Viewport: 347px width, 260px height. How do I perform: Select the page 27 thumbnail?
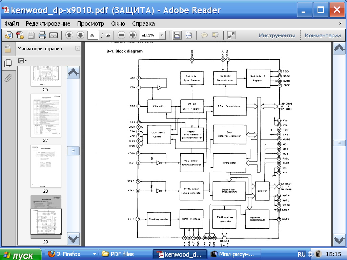46,115
